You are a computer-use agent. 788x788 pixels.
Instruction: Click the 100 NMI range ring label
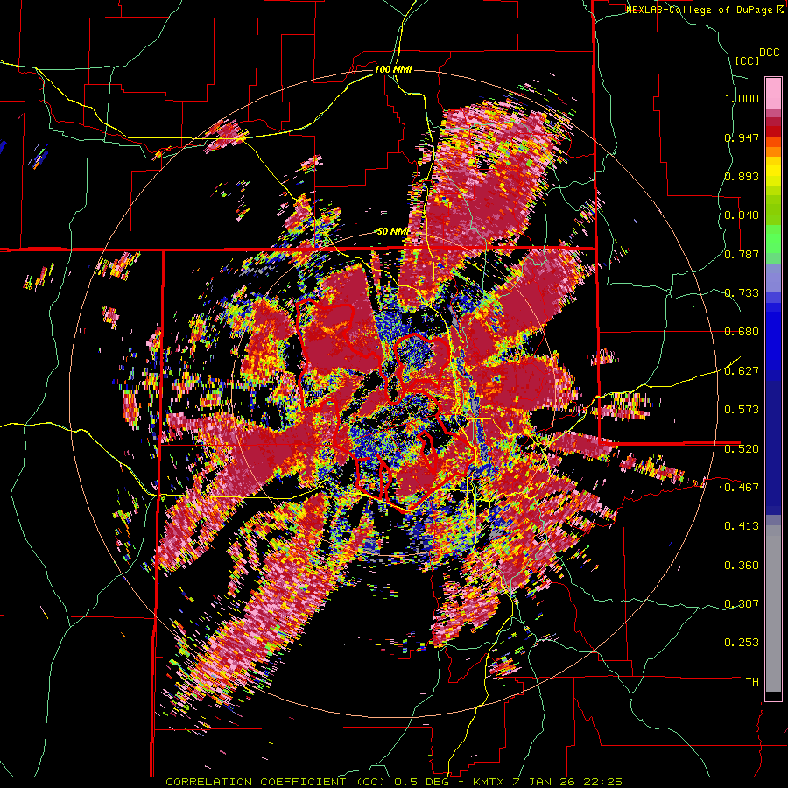click(393, 69)
